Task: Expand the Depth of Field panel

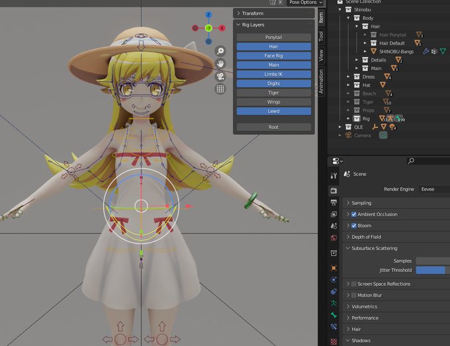Action: pyautogui.click(x=348, y=237)
